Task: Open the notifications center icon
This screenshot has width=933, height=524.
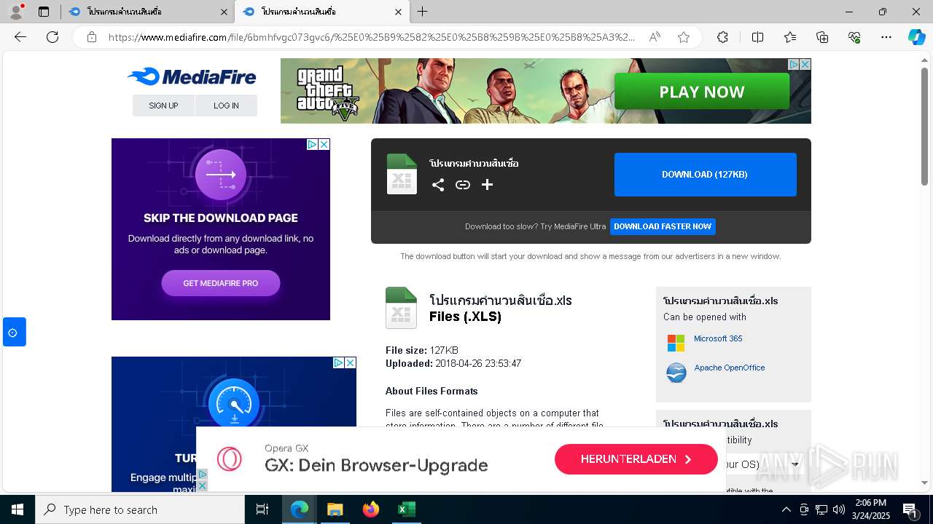Action: 910,509
